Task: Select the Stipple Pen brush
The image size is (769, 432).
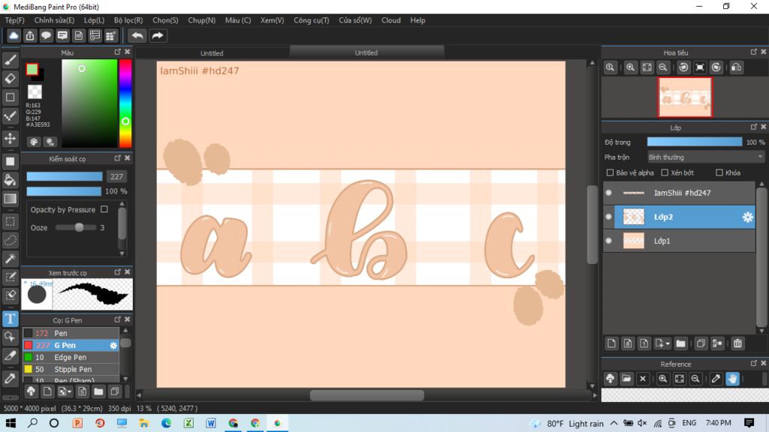Action: click(x=71, y=369)
